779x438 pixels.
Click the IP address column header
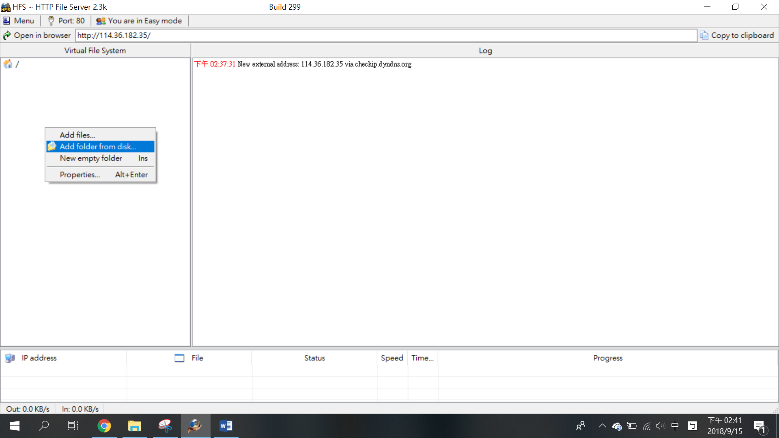coord(39,358)
